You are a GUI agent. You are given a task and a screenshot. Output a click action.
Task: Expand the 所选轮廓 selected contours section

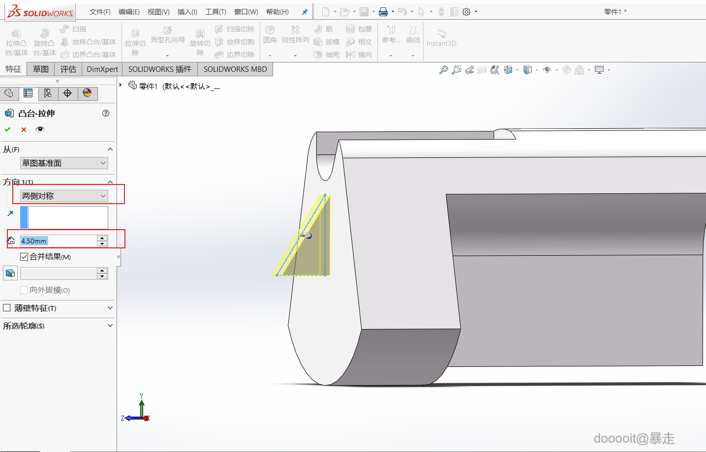110,326
